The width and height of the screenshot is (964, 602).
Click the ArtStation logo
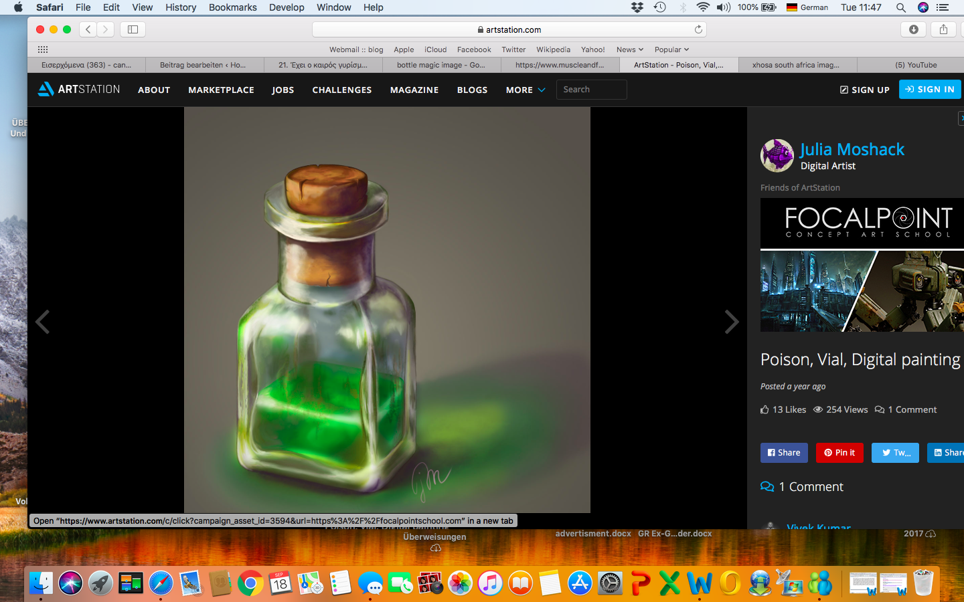click(x=79, y=89)
